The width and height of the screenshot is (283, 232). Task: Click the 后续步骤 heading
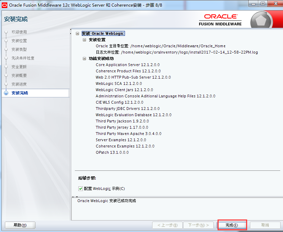(x=87, y=178)
